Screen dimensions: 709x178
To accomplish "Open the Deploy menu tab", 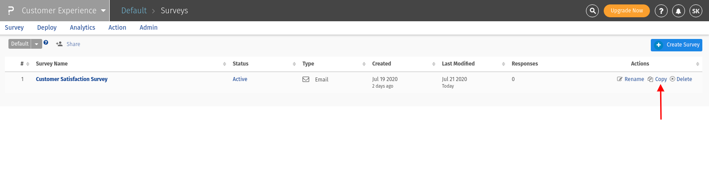I will point(47,27).
